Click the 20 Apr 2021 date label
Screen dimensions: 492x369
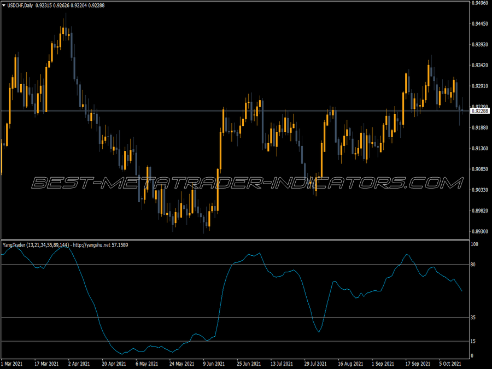pos(114,364)
